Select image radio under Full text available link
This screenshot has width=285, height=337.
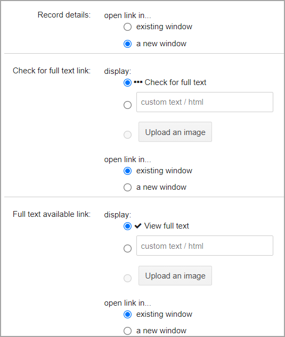[x=127, y=279]
